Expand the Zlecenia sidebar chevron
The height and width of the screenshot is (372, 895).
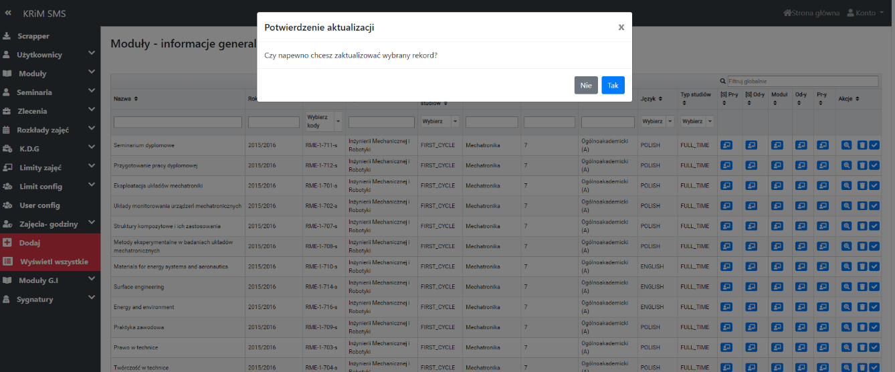[92, 110]
